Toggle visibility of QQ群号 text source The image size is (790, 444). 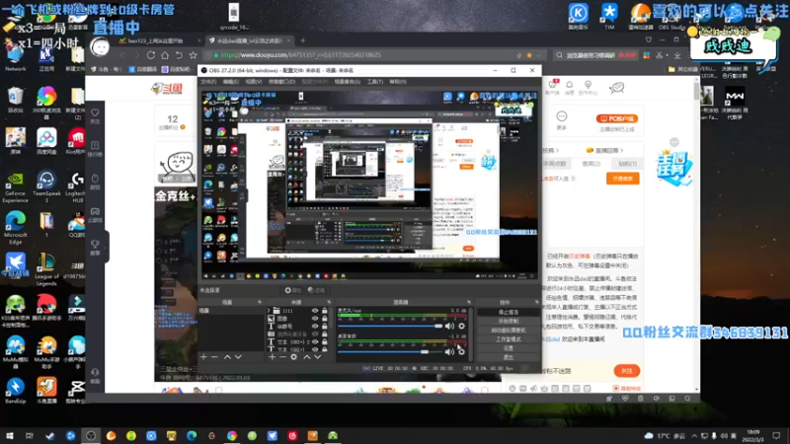[315, 327]
